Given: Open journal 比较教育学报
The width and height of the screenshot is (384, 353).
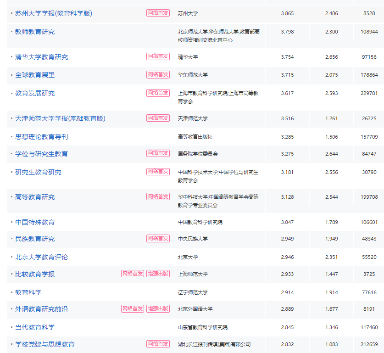Looking at the screenshot, I should click(35, 274).
